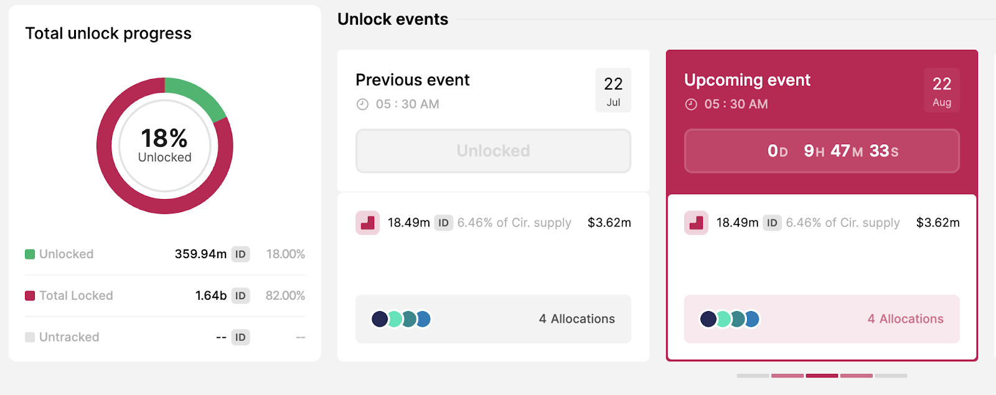The image size is (996, 395).
Task: Click the clock icon in Upcoming event card
Action: coord(690,104)
